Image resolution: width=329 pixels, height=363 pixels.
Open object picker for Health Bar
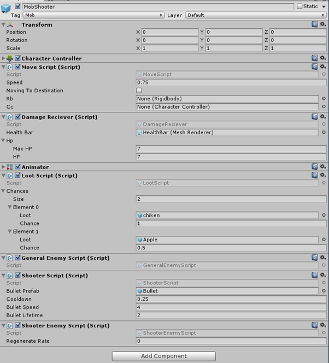(x=324, y=133)
